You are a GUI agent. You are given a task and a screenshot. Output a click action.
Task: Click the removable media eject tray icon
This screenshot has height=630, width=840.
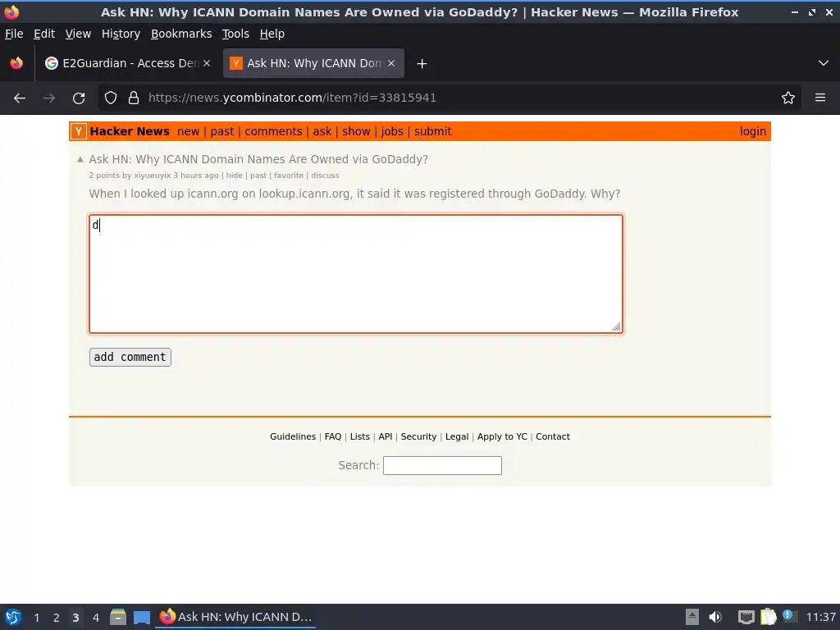pos(692,617)
